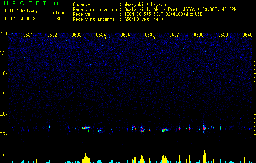Click the Observer field label
Viewport: 256px width, 163px height.
tap(83, 4)
